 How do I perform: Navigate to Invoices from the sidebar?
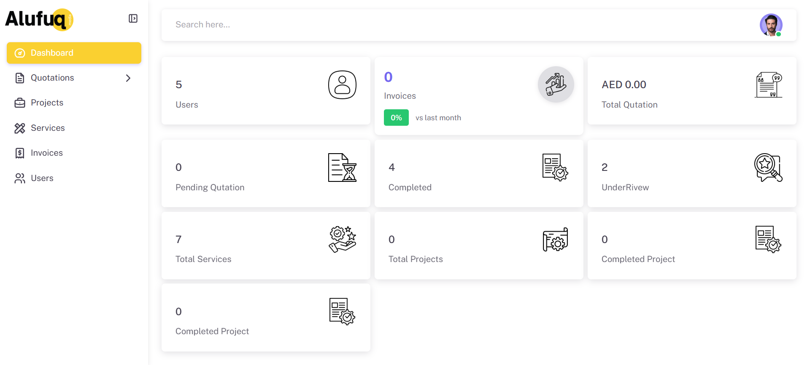[46, 153]
